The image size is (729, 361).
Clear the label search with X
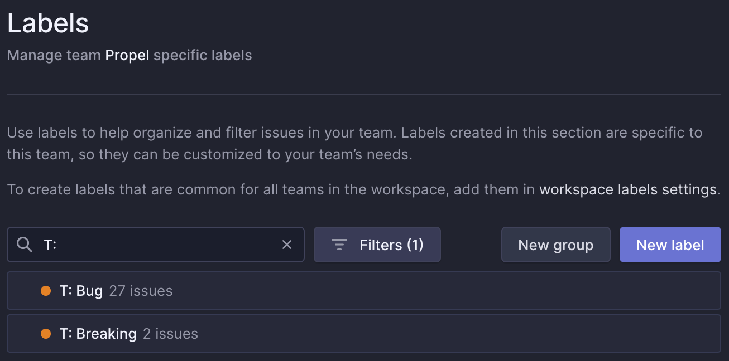[287, 245]
